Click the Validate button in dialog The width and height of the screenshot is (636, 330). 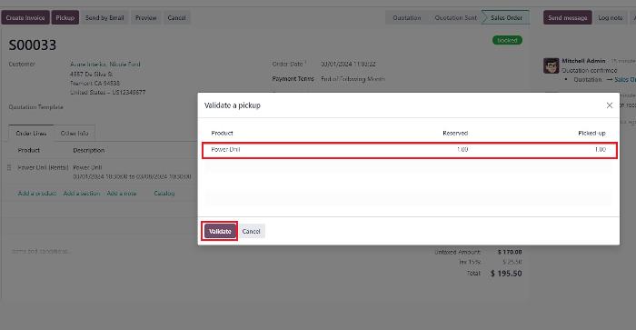(220, 232)
